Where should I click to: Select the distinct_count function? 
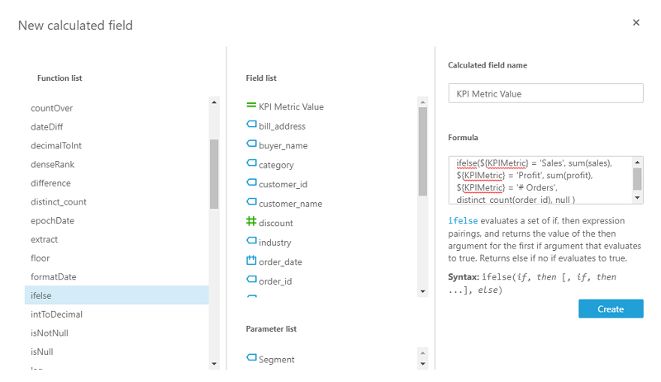59,201
